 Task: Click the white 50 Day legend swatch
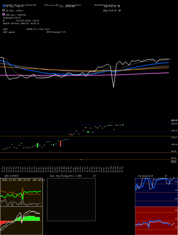pos(4,10)
